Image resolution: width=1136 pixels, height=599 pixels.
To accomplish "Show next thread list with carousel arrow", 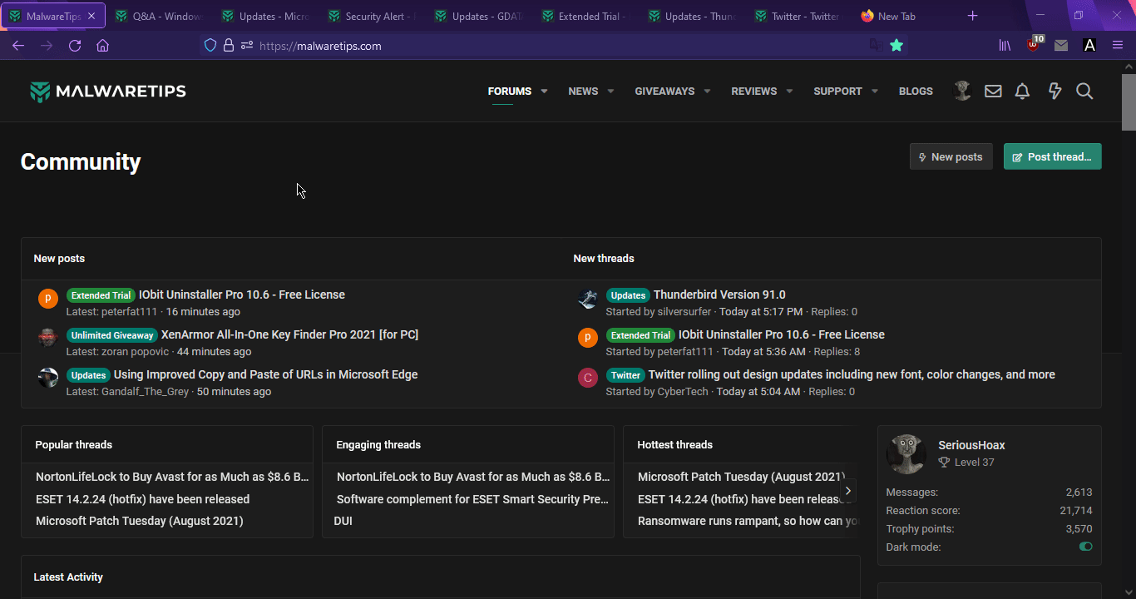I will pos(847,491).
